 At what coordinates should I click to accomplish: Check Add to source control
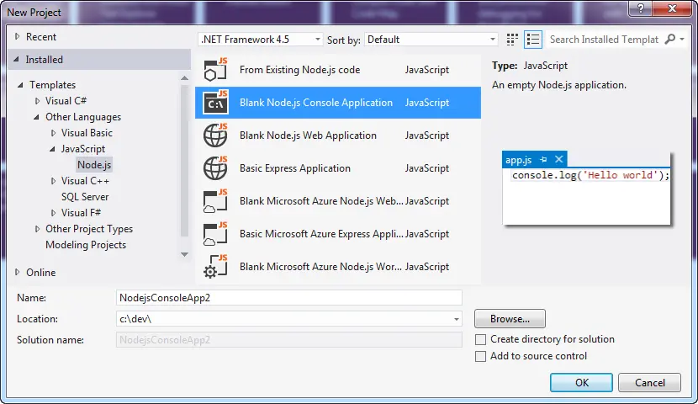[x=481, y=356]
